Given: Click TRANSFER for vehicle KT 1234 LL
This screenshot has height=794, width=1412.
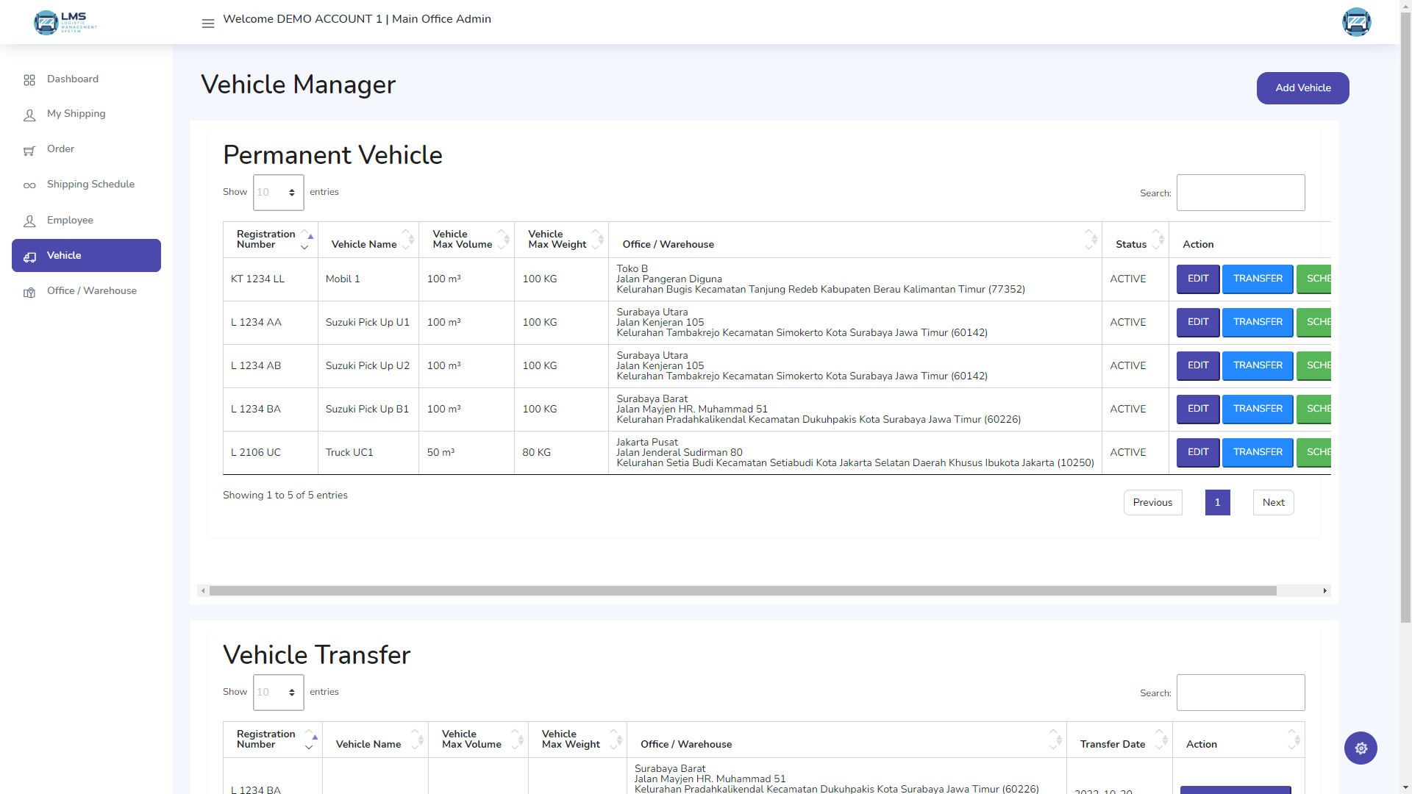Looking at the screenshot, I should point(1257,279).
